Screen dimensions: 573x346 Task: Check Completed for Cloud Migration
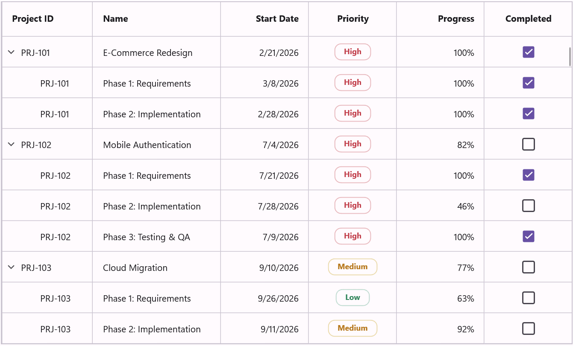529,267
